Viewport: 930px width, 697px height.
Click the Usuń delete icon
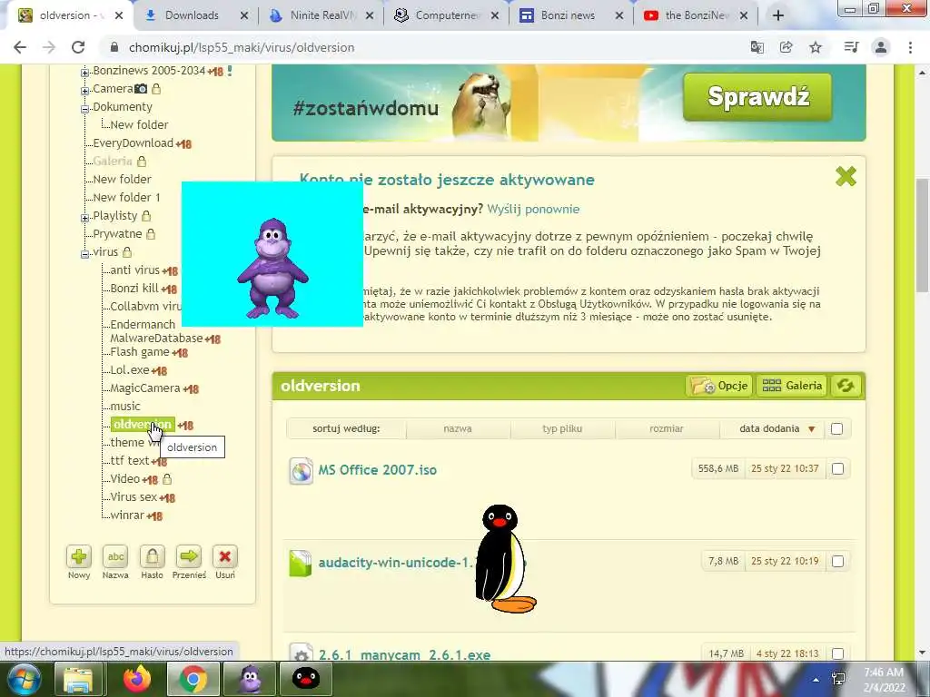click(225, 556)
